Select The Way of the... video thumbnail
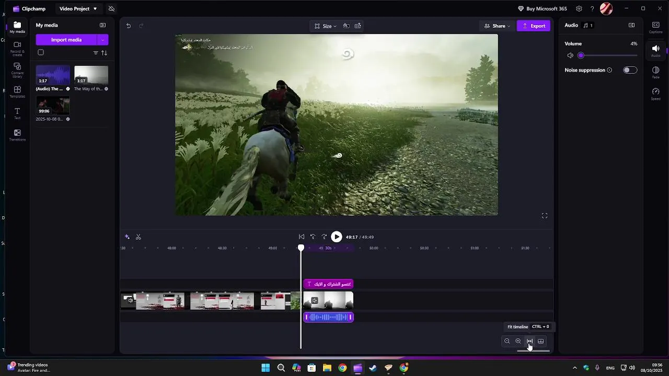 91,75
